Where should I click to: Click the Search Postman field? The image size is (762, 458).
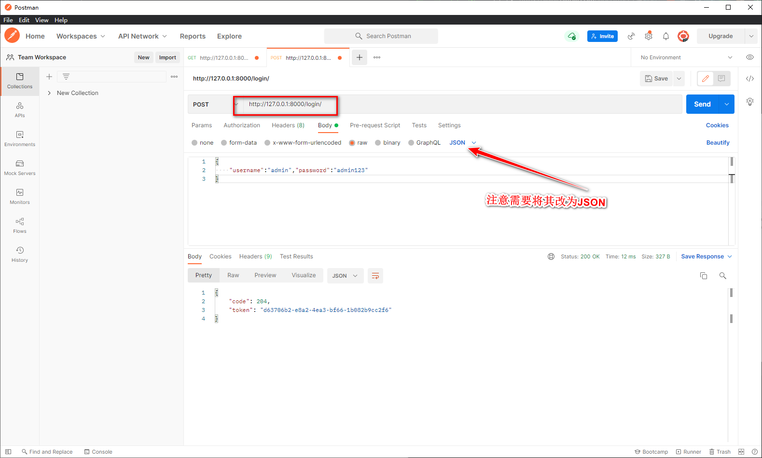pyautogui.click(x=381, y=36)
